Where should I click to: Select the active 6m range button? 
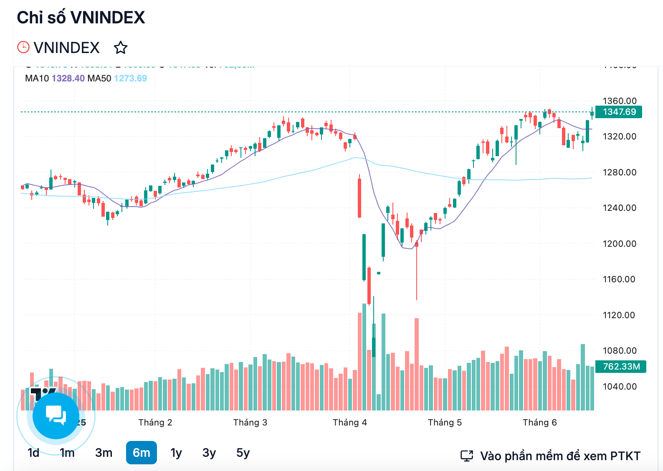(142, 453)
